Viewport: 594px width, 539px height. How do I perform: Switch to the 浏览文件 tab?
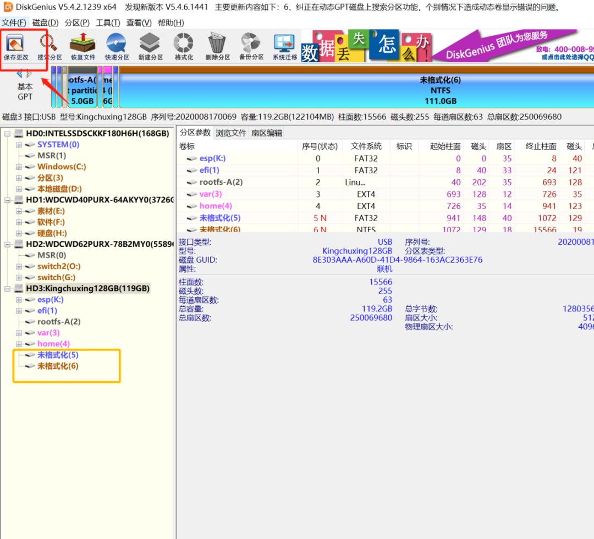(x=230, y=133)
